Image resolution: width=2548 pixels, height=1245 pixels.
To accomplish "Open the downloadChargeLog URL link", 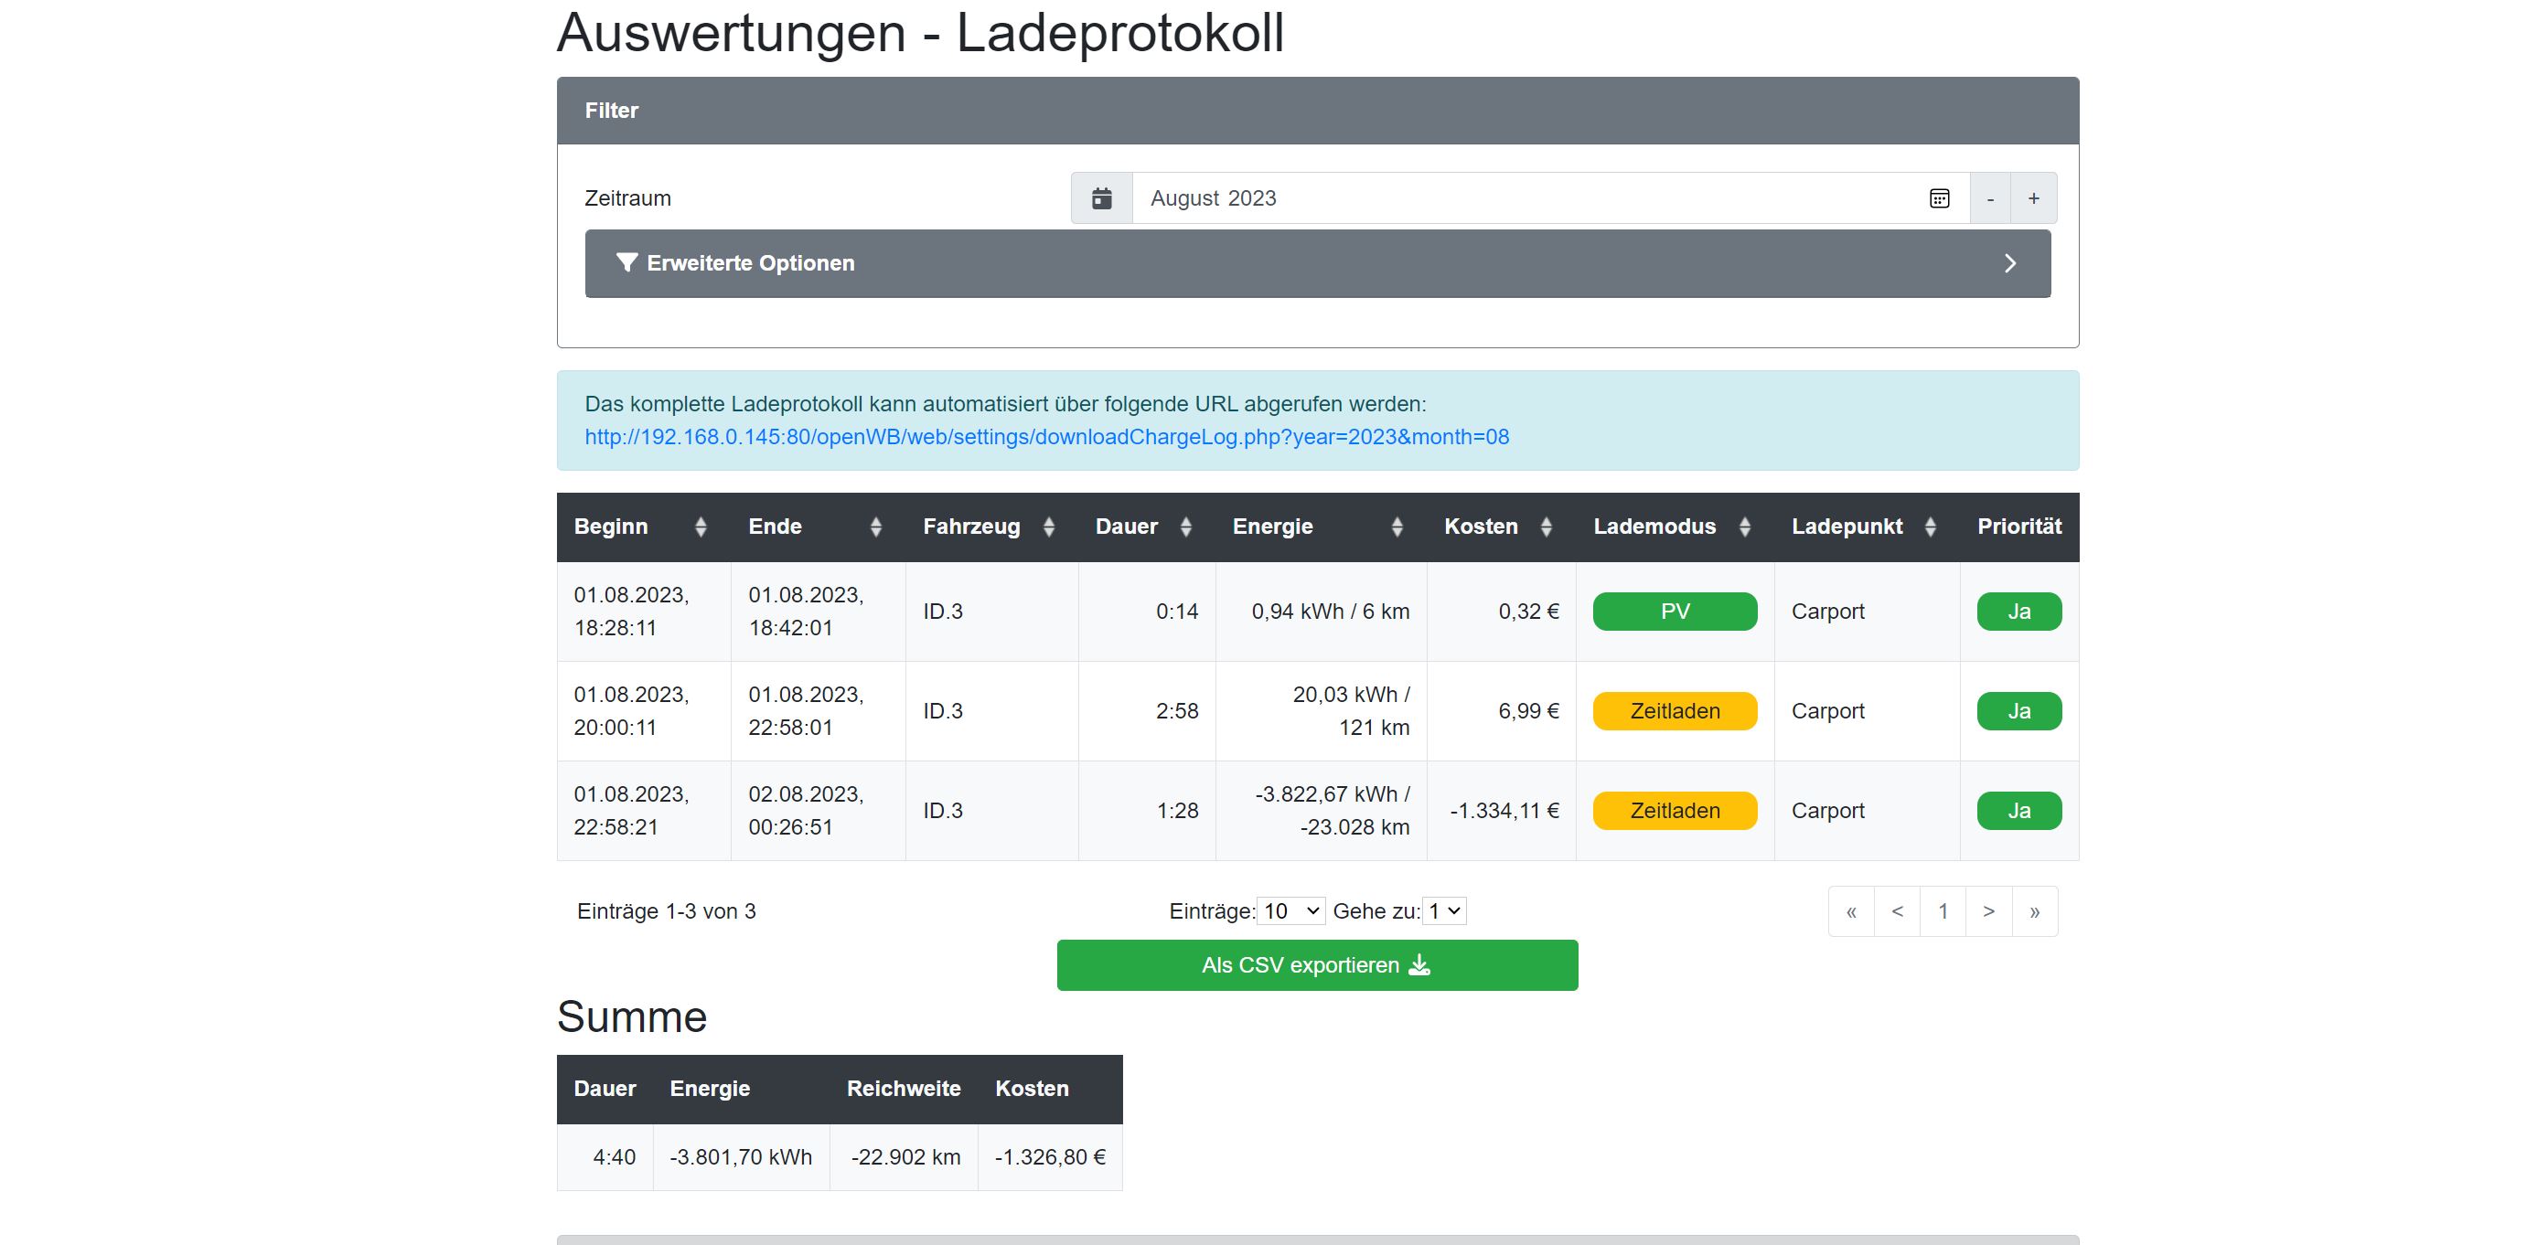I will tap(1046, 437).
